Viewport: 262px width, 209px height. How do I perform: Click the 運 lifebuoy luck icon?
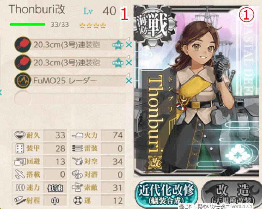tap(78, 200)
